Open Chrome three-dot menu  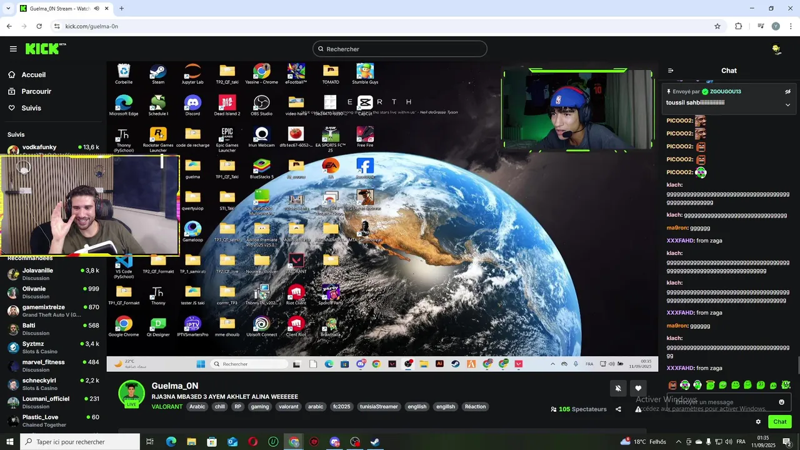click(x=791, y=26)
